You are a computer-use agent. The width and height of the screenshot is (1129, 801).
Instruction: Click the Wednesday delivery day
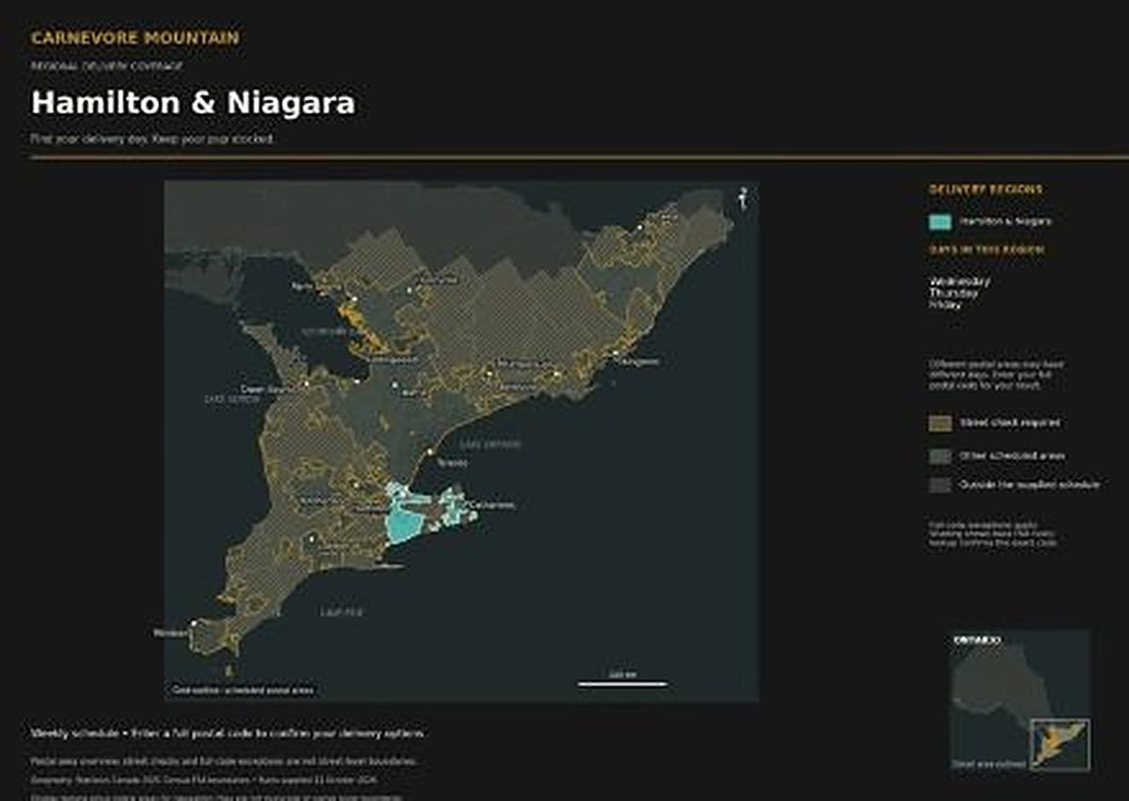point(960,281)
